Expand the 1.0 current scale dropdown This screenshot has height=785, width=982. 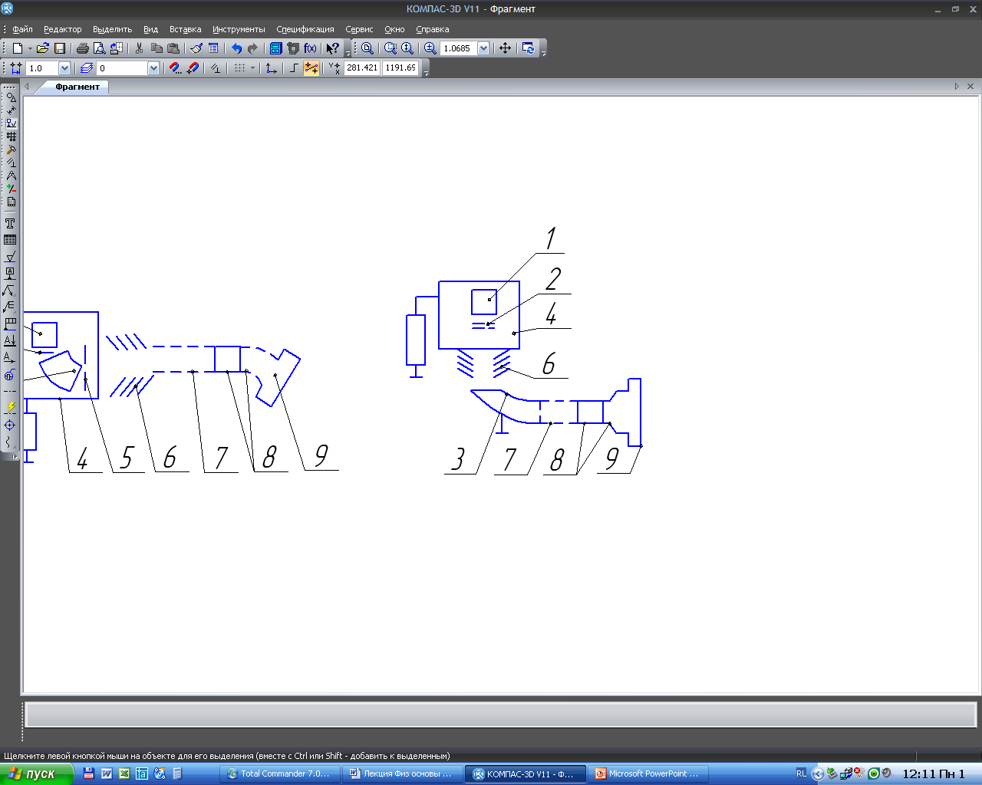64,68
